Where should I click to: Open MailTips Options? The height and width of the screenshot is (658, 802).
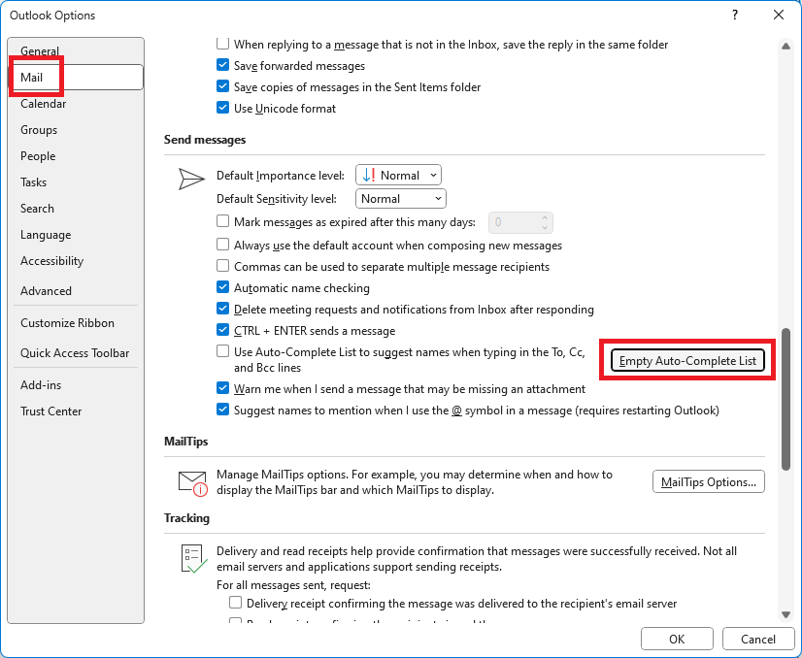pyautogui.click(x=708, y=481)
